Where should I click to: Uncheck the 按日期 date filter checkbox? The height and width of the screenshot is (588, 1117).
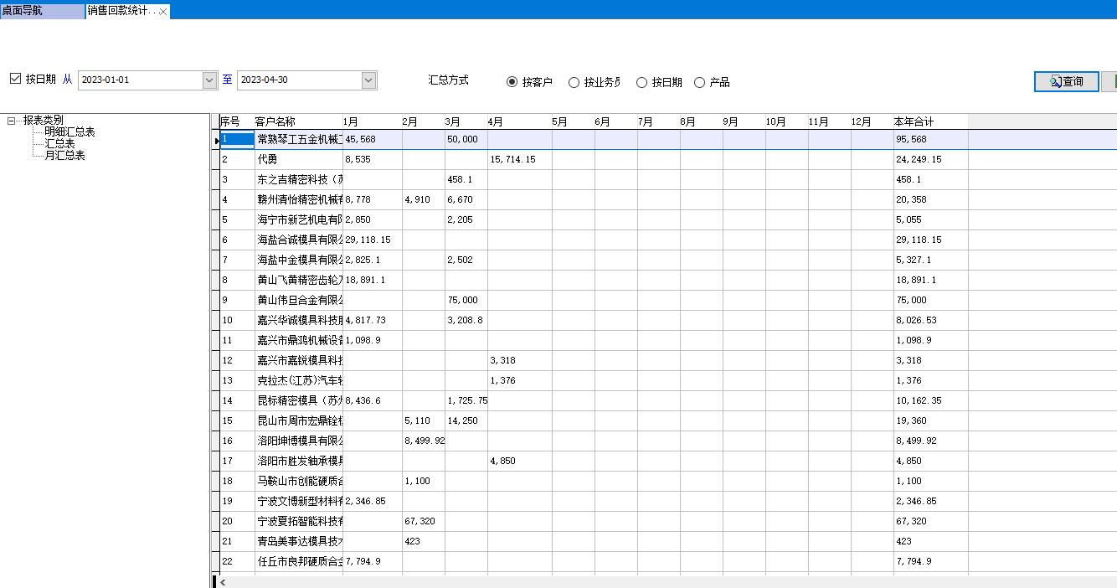pos(15,78)
